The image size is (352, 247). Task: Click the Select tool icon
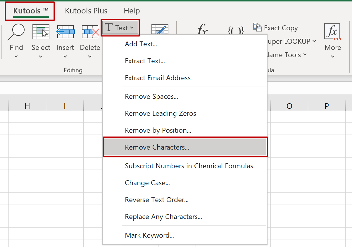pyautogui.click(x=41, y=31)
